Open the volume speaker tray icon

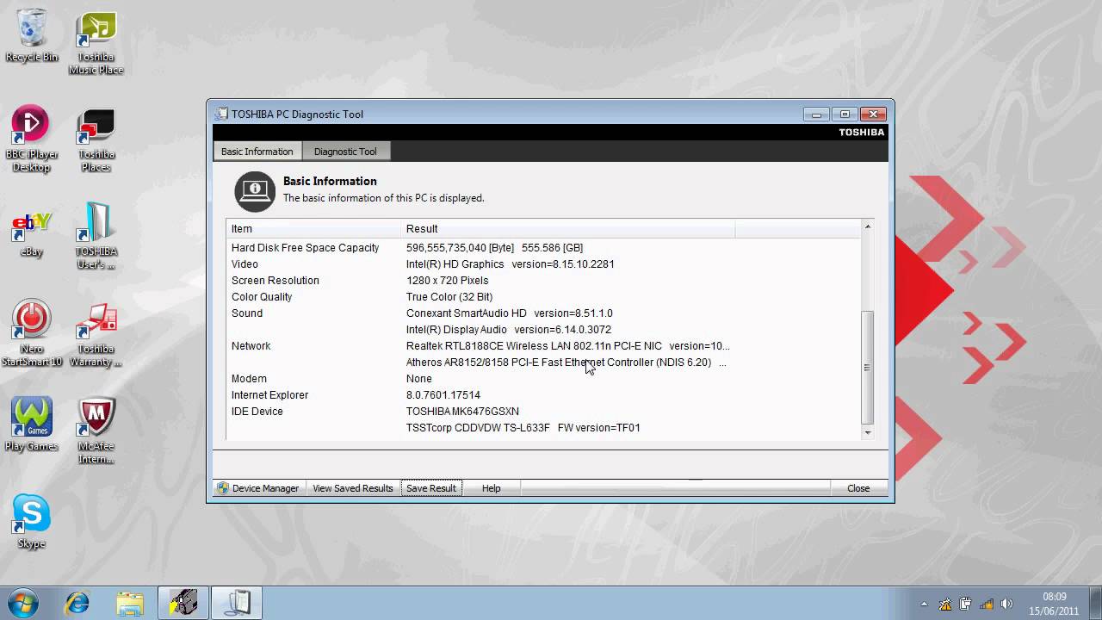coord(1007,604)
